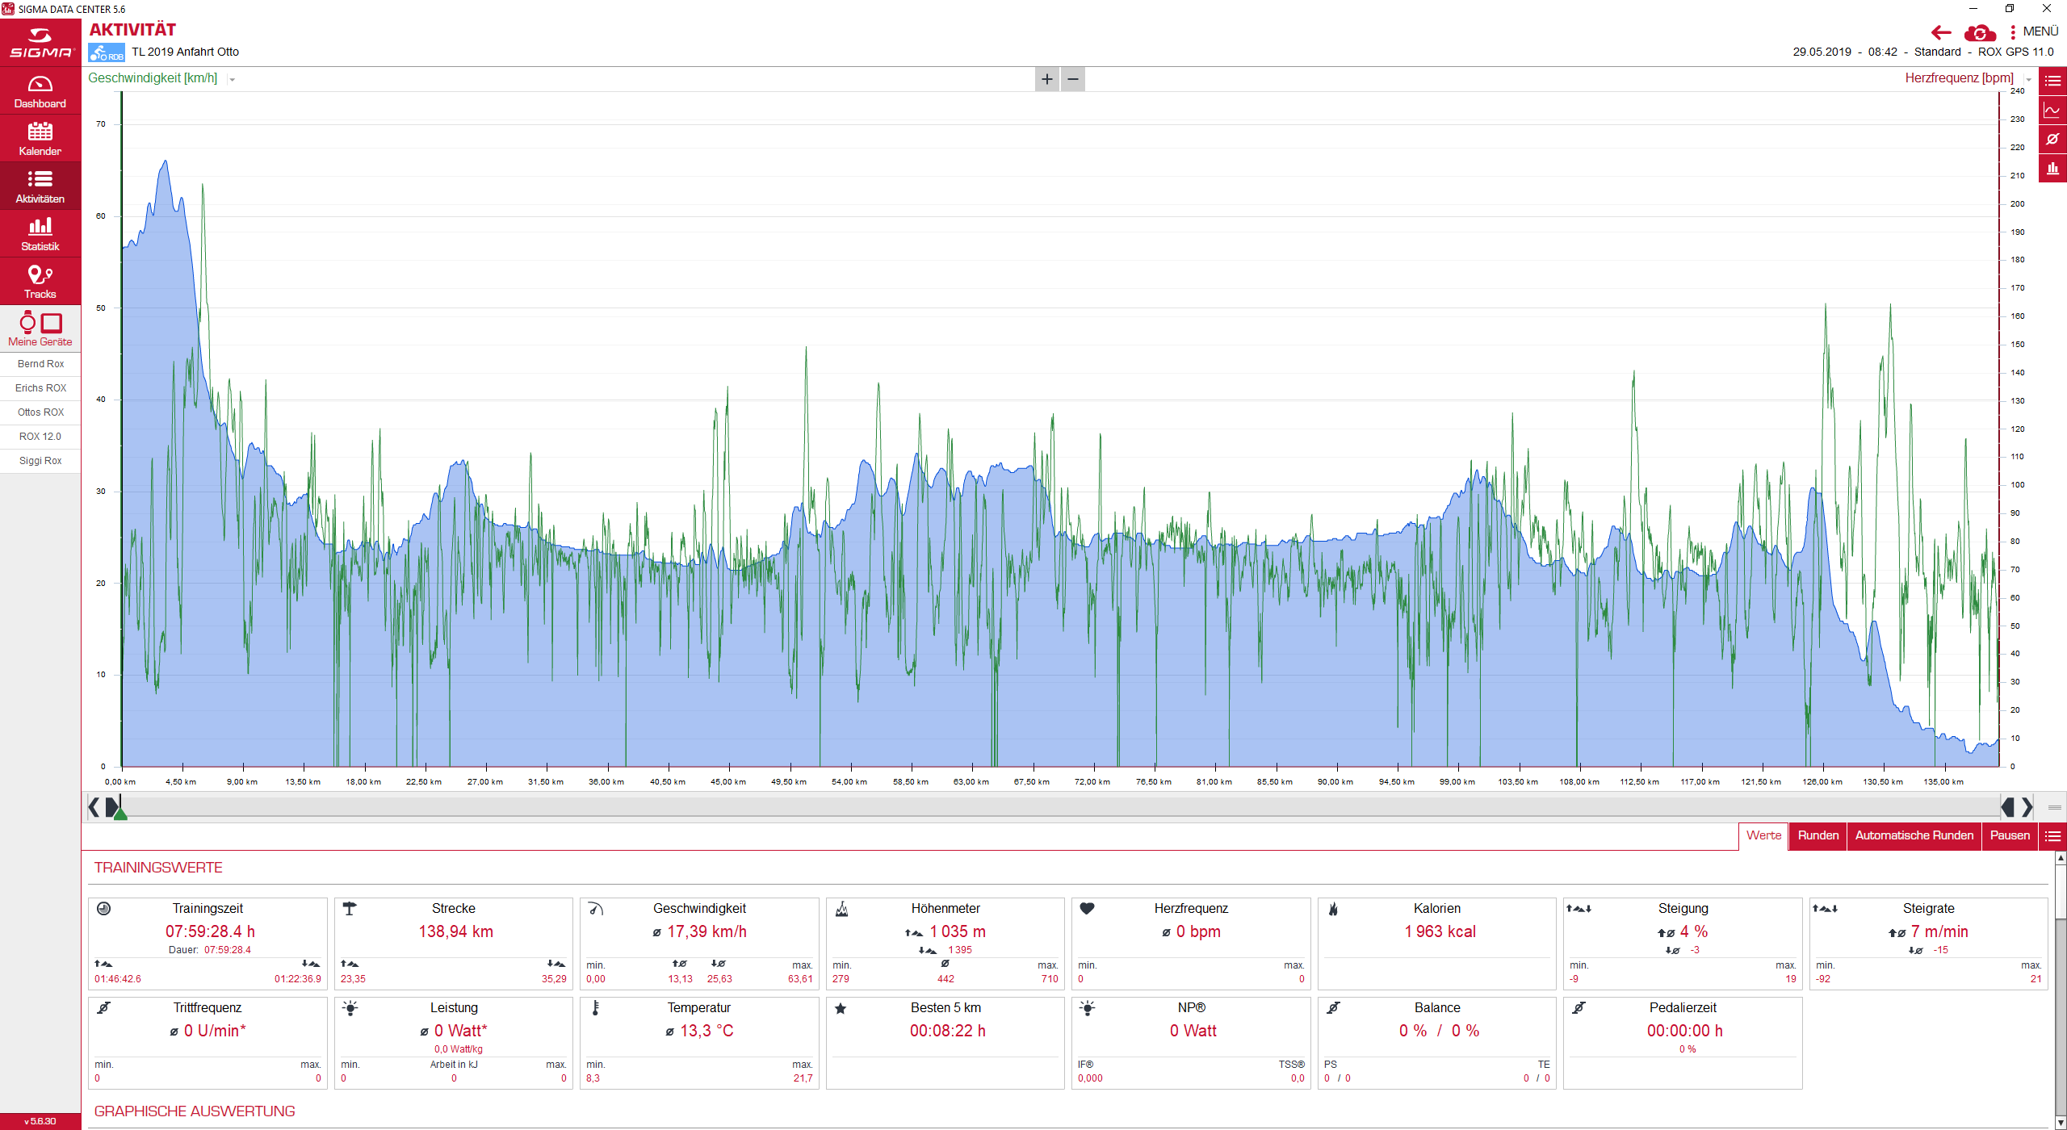2067x1130 pixels.
Task: Toggle the line chart view icon
Action: click(x=2052, y=111)
